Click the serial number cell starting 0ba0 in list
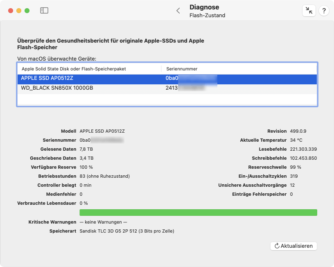The width and height of the screenshot is (334, 267). click(x=191, y=78)
